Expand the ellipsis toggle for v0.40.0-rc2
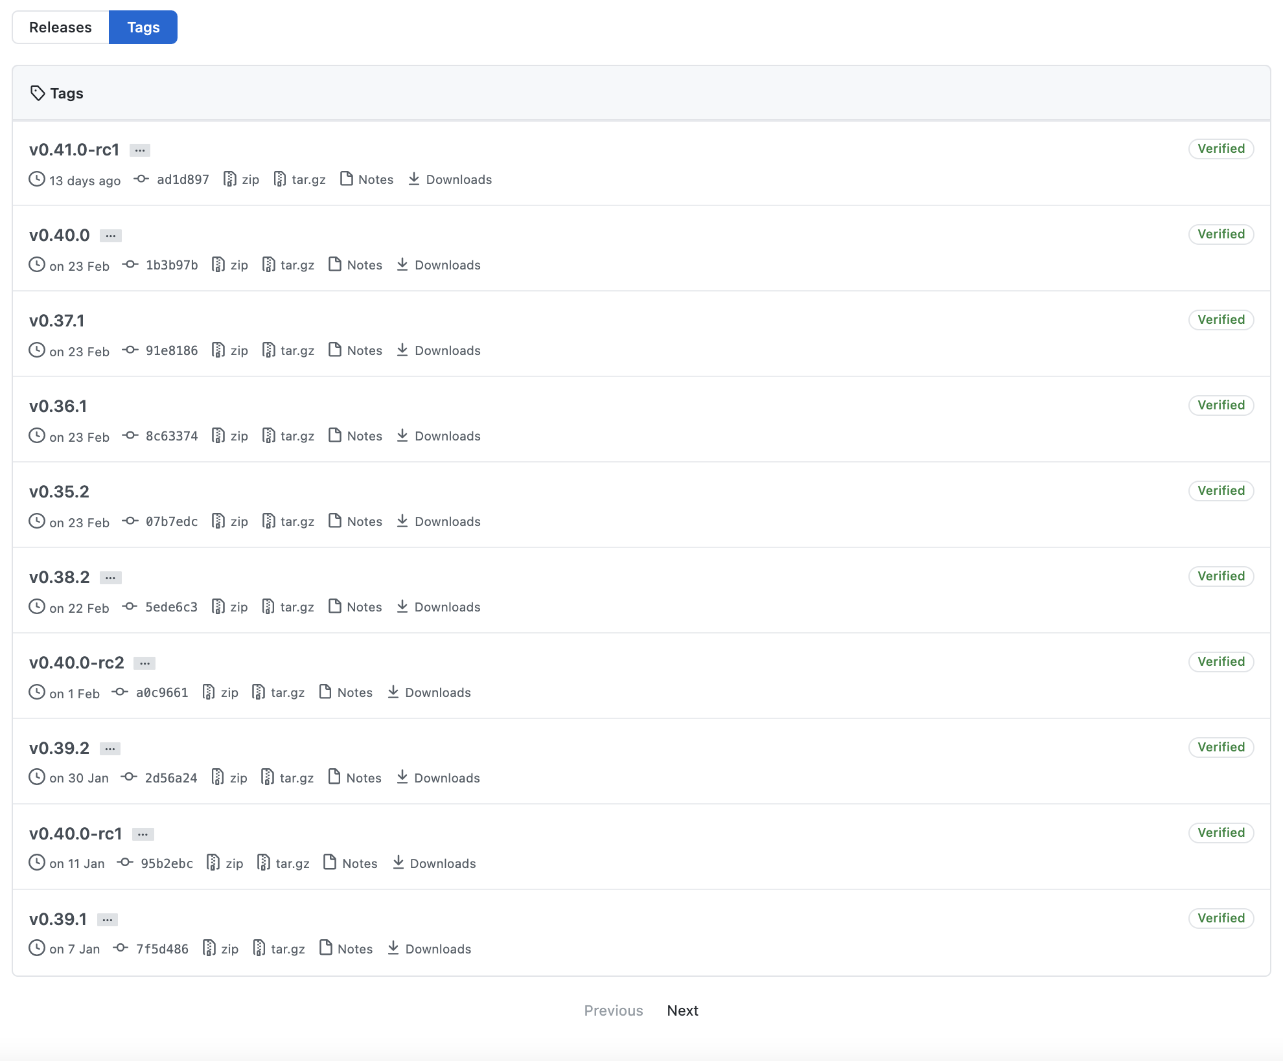The height and width of the screenshot is (1061, 1283). pos(144,663)
